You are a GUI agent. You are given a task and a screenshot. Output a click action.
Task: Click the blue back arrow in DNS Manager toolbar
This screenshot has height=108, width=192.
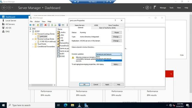tap(30, 25)
